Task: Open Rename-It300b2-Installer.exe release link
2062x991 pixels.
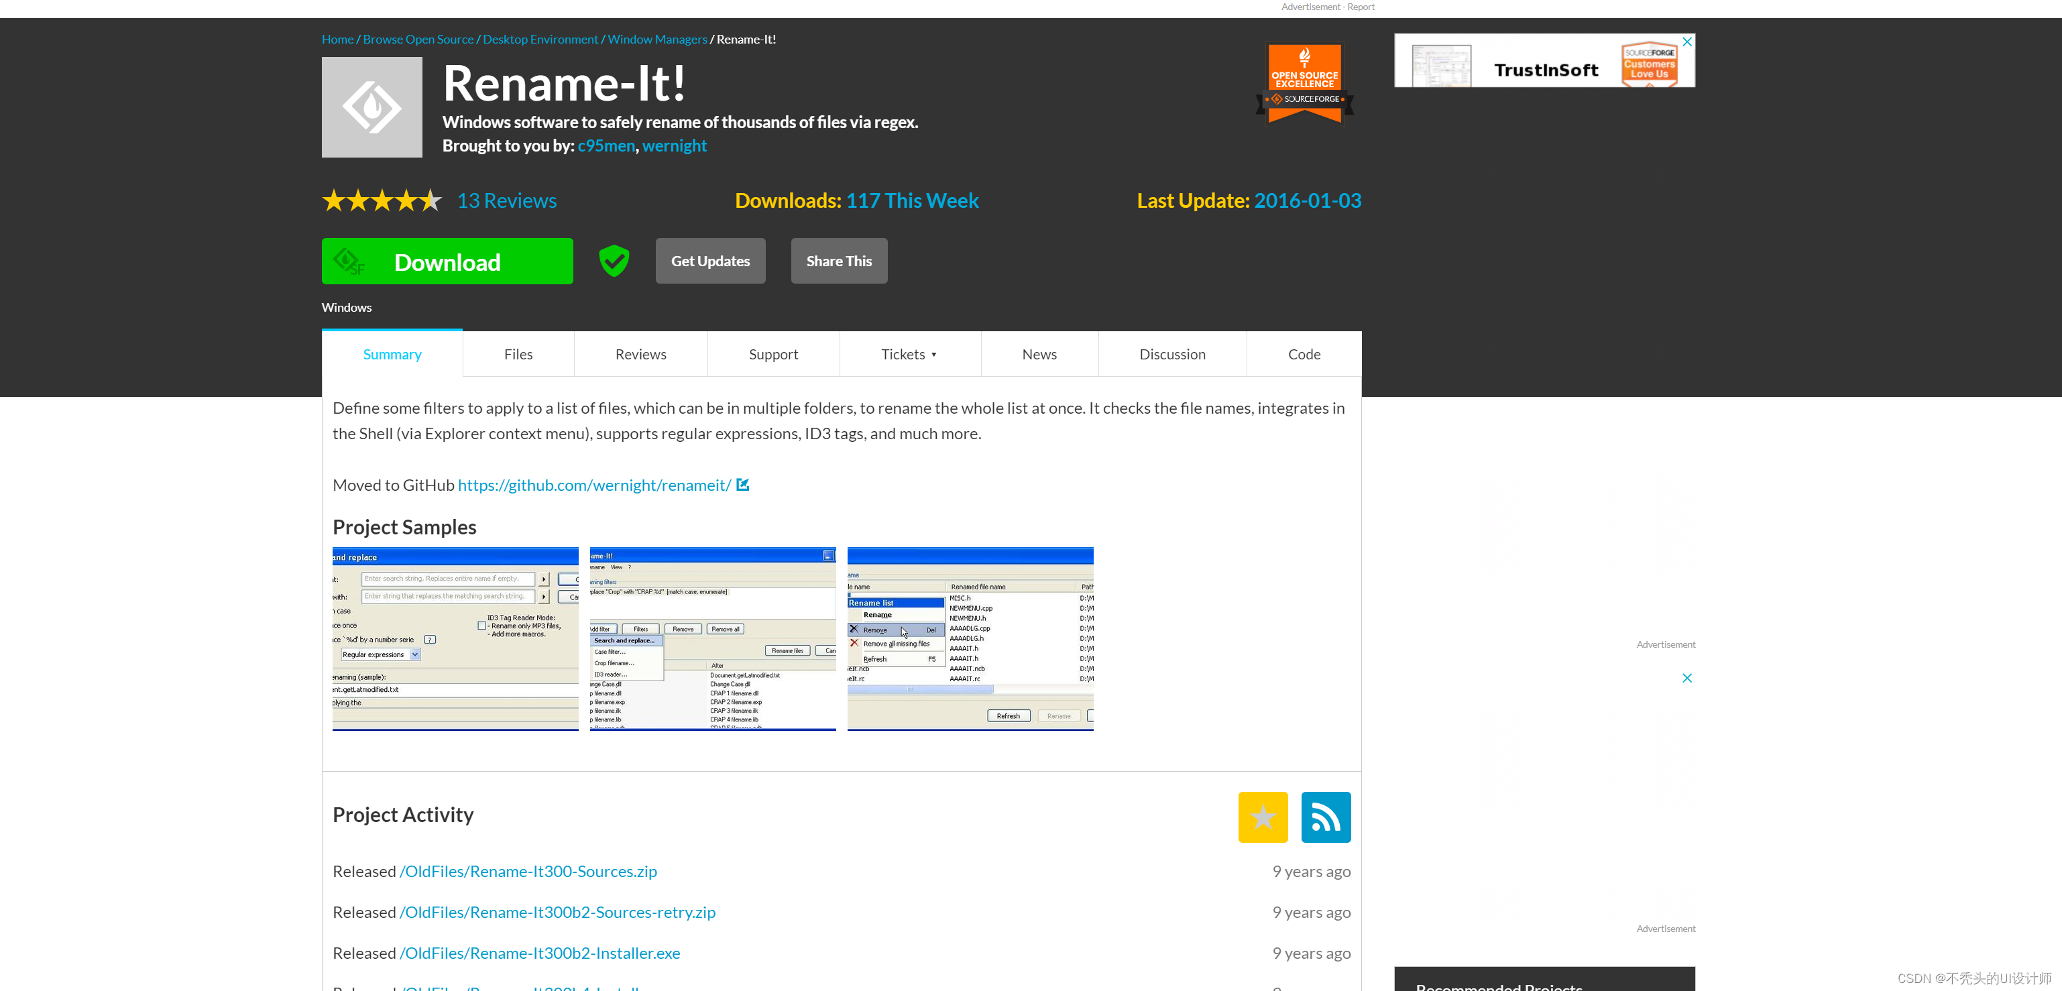Action: [540, 953]
